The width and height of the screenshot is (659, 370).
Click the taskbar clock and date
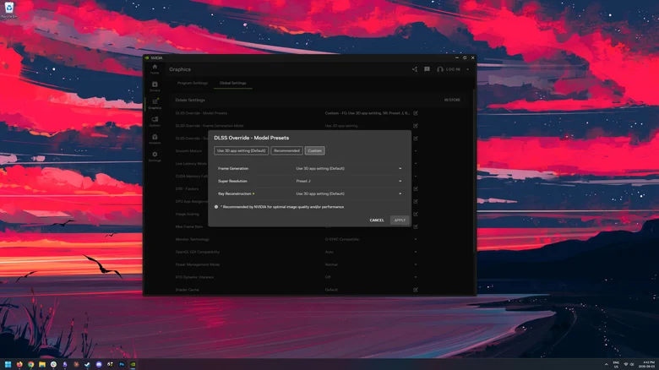647,365
